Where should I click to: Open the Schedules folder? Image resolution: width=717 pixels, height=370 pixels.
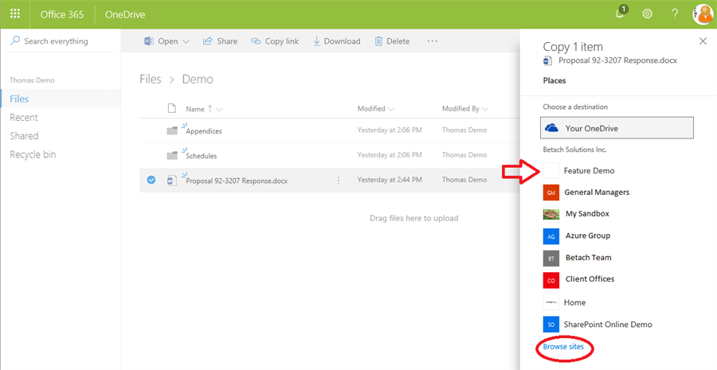point(202,156)
